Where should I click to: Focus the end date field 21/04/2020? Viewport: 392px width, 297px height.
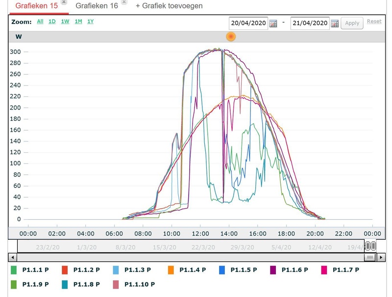[x=310, y=23]
